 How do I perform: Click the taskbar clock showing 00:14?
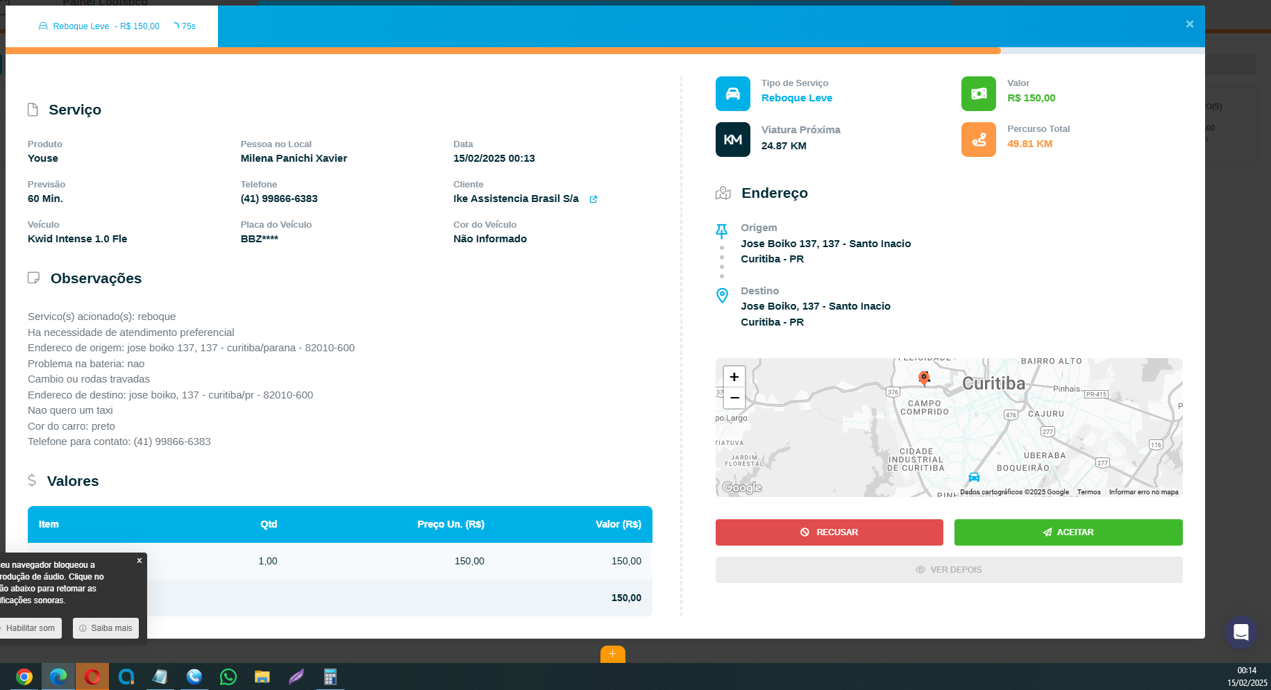pos(1247,671)
